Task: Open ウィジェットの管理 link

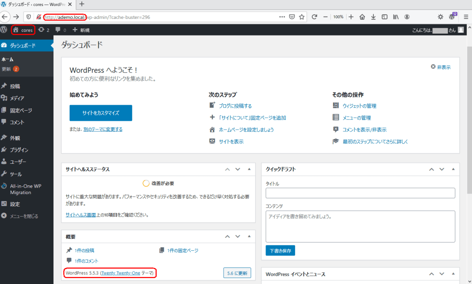Action: click(360, 106)
